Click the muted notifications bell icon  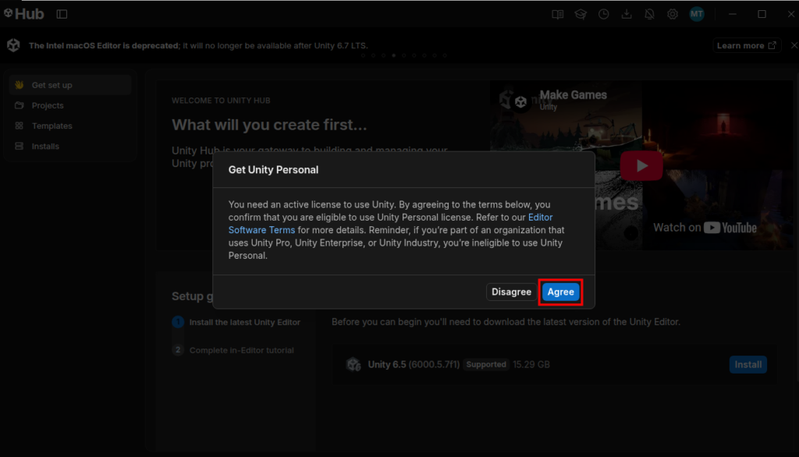point(649,14)
